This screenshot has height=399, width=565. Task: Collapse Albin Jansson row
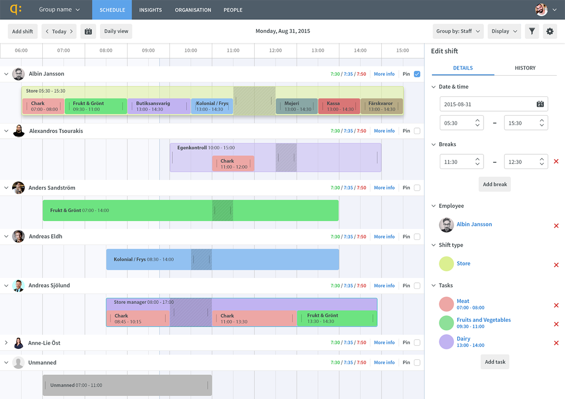[6, 74]
